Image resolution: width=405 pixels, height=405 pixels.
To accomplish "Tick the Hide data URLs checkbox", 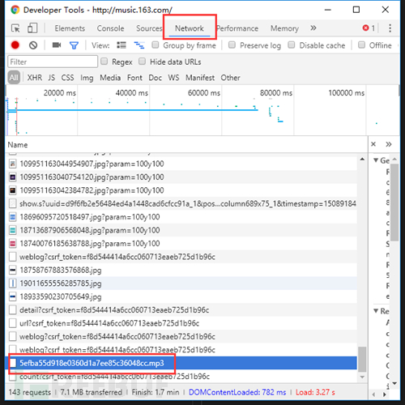I will [x=142, y=62].
